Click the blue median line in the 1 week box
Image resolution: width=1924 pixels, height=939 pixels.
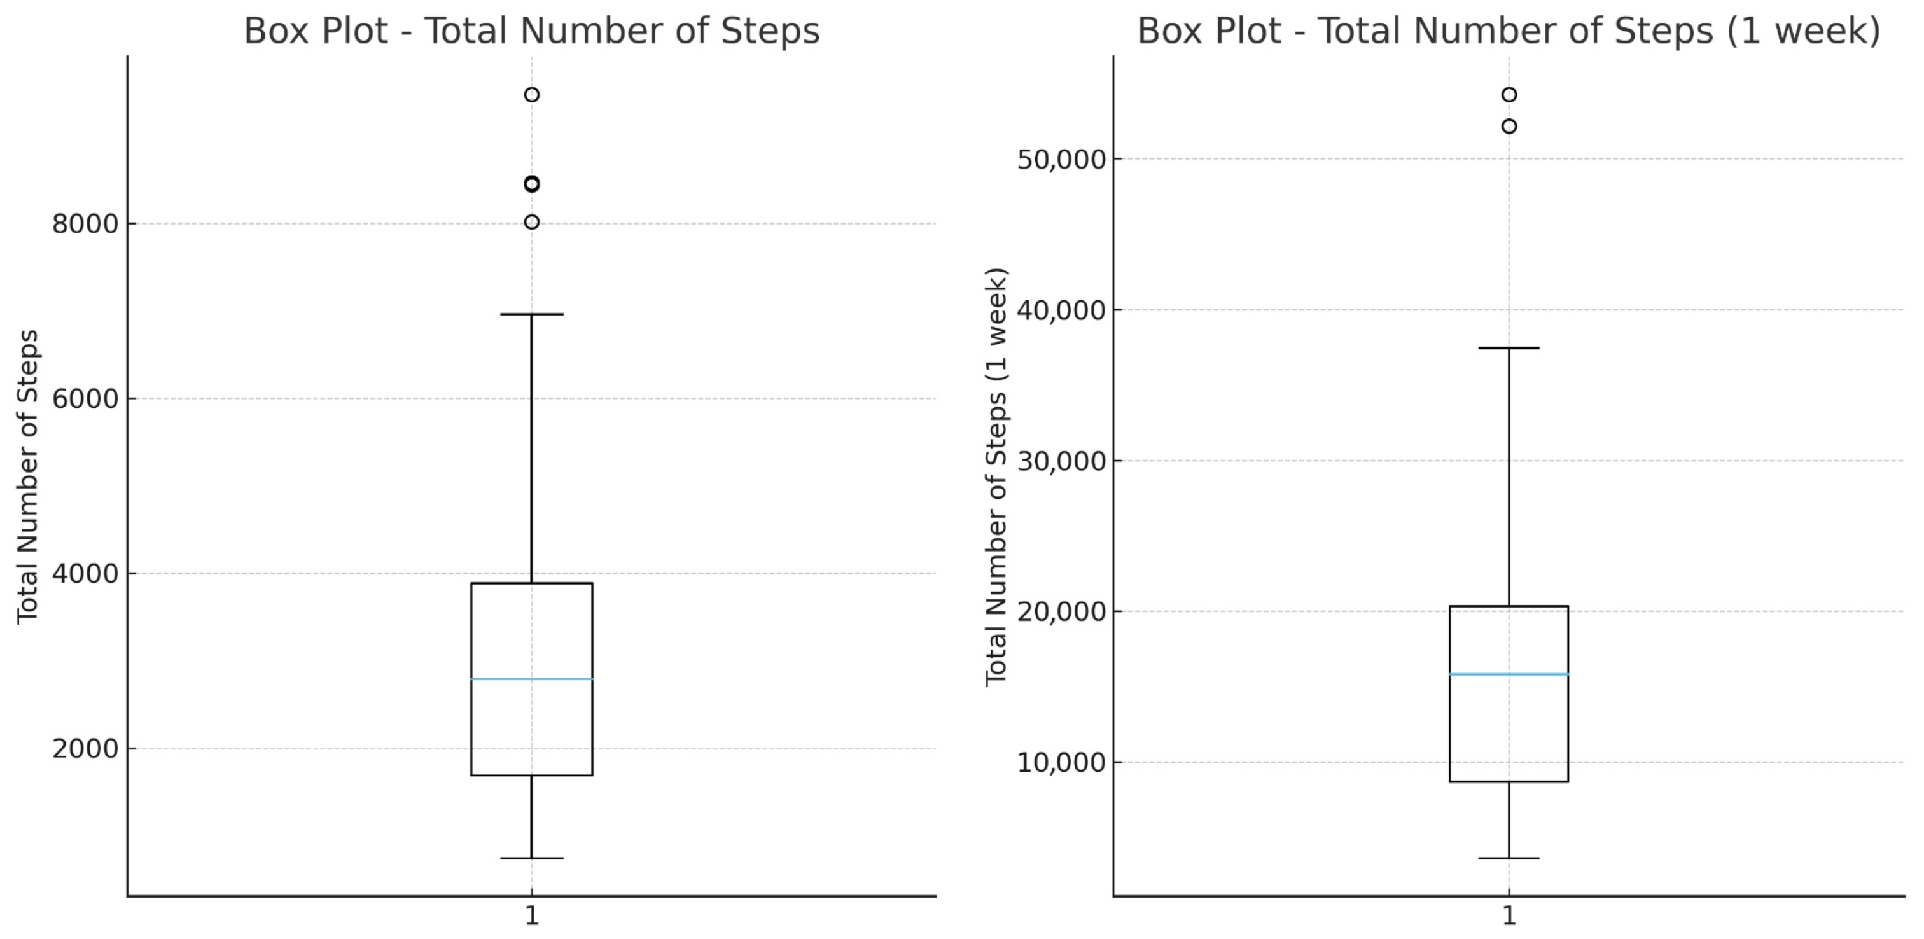coord(1509,674)
